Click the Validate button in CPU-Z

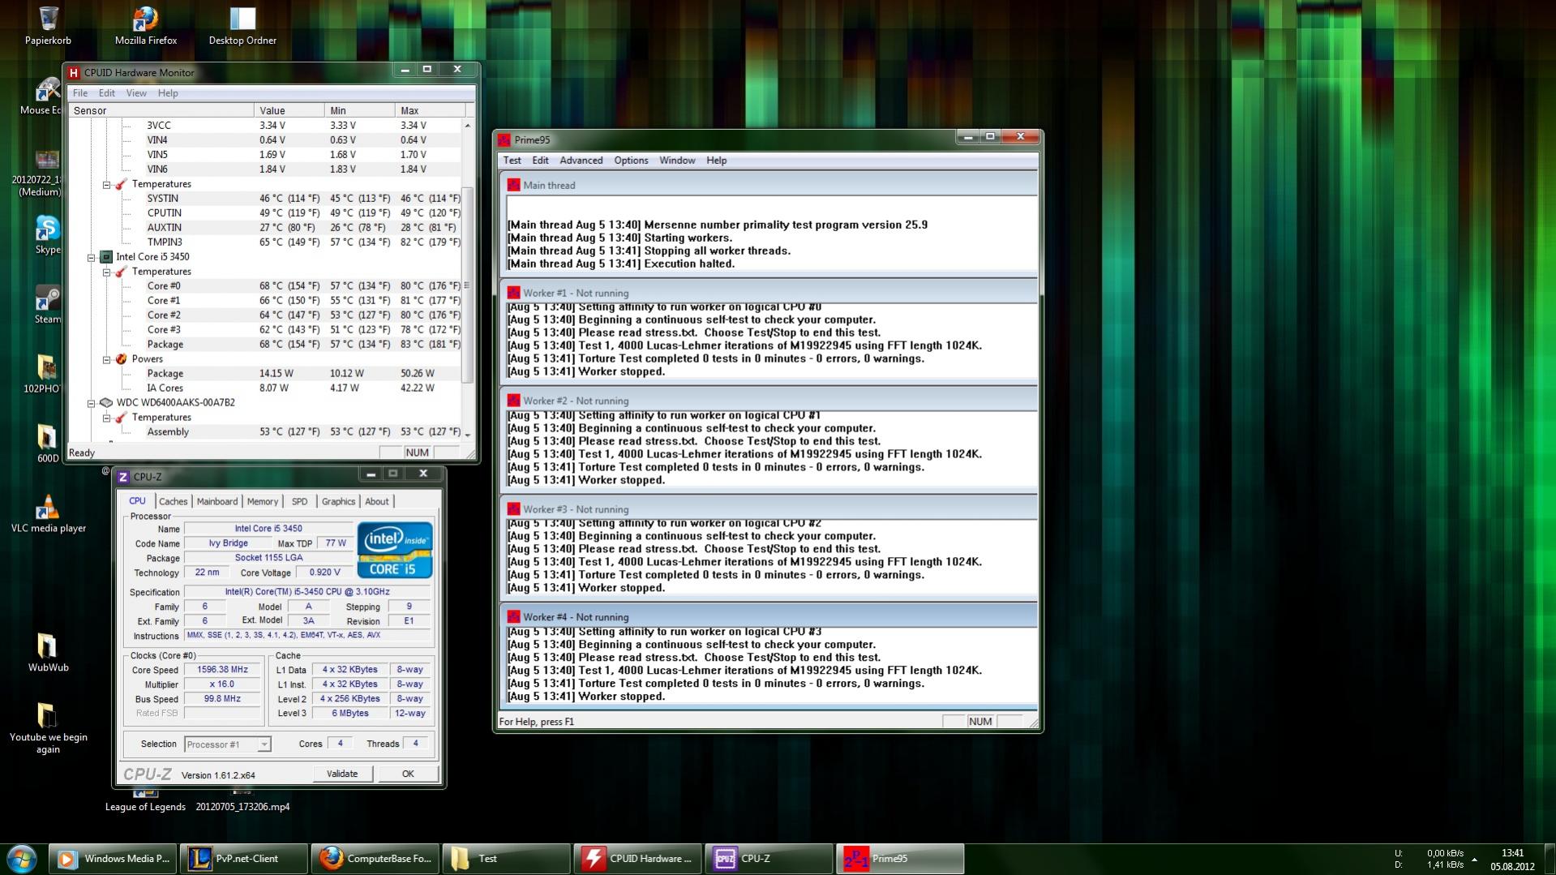[342, 774]
